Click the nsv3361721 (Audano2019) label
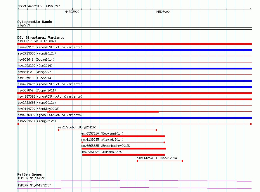Viewport: 260px width, 192px height. [x=102, y=152]
